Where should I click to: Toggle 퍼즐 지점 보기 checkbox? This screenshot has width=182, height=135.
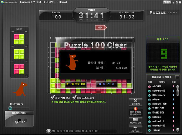tap(53, 98)
